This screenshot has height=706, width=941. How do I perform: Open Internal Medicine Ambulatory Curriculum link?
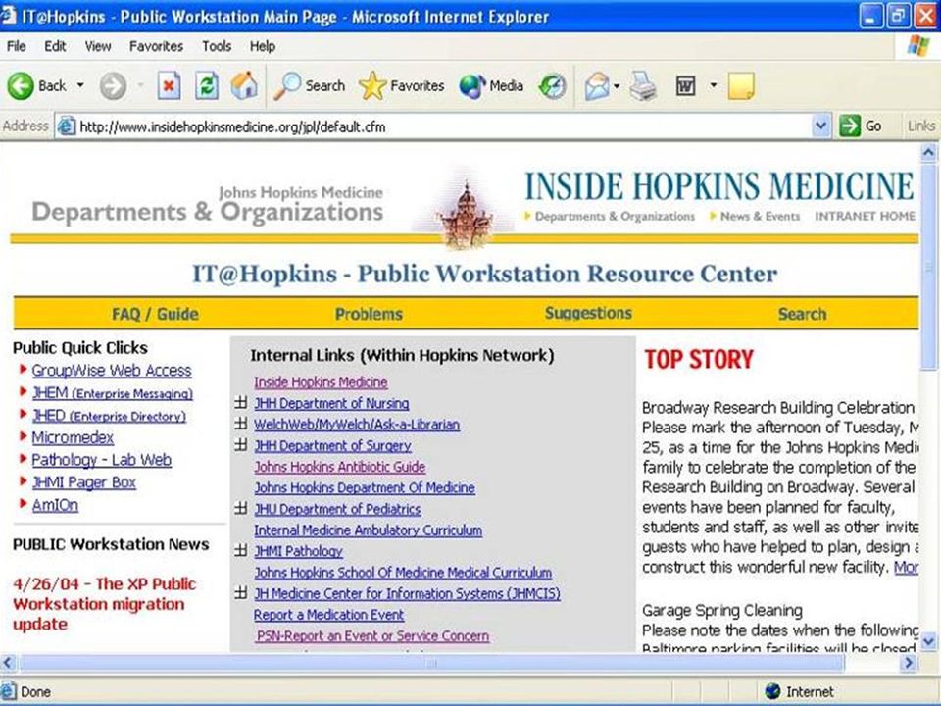point(368,530)
